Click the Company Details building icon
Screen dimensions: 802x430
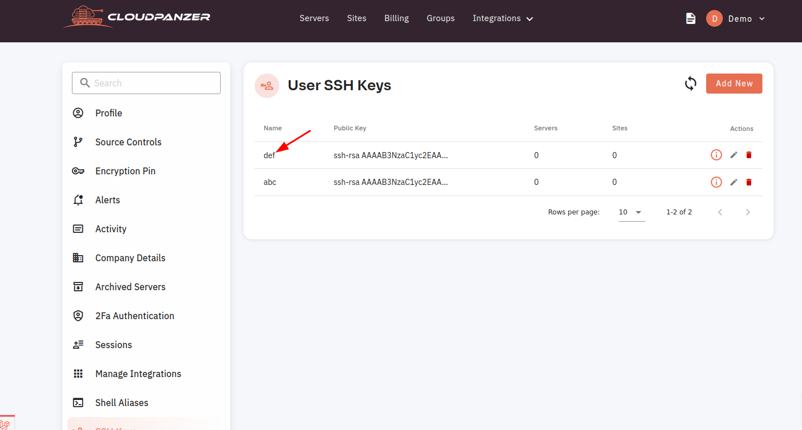click(78, 258)
